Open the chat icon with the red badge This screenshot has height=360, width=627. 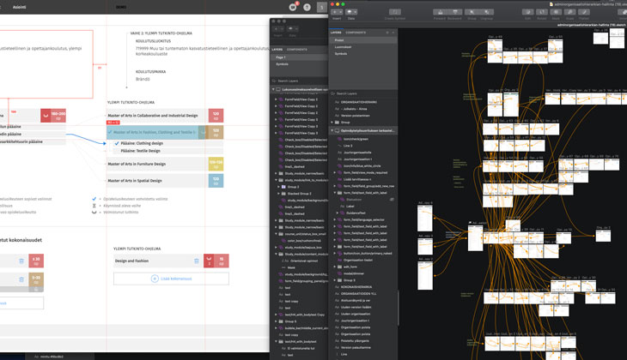pyautogui.click(x=293, y=7)
